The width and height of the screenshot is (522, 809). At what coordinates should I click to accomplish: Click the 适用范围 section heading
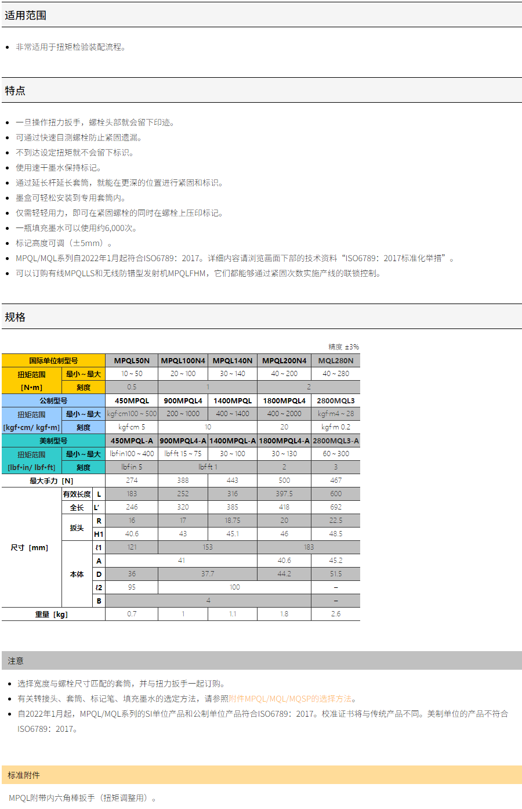point(26,16)
